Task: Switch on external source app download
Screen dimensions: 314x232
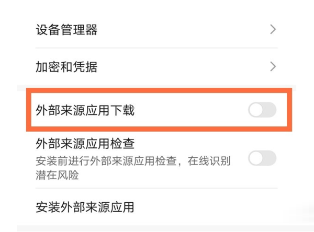Action: 262,110
